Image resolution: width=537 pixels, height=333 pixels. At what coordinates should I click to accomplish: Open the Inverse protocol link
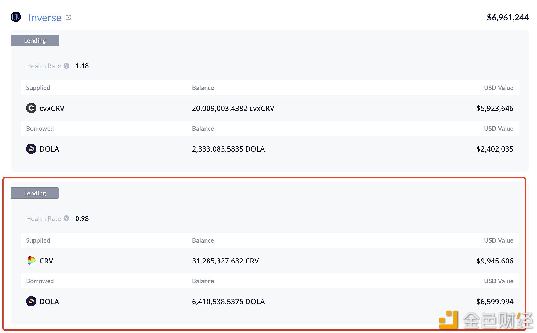tap(45, 18)
